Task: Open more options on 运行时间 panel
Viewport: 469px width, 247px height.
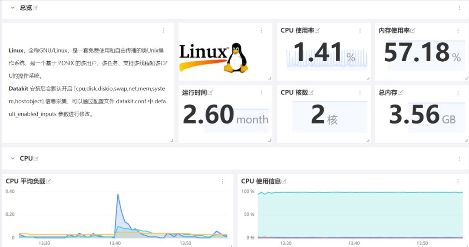Action: 261,93
